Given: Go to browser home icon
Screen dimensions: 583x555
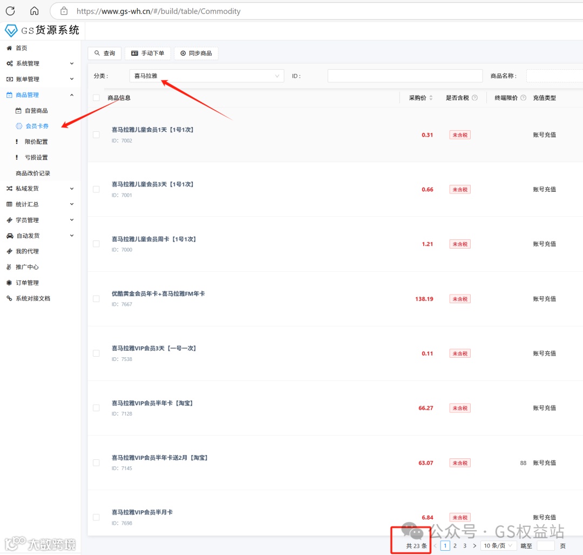Looking at the screenshot, I should (34, 11).
